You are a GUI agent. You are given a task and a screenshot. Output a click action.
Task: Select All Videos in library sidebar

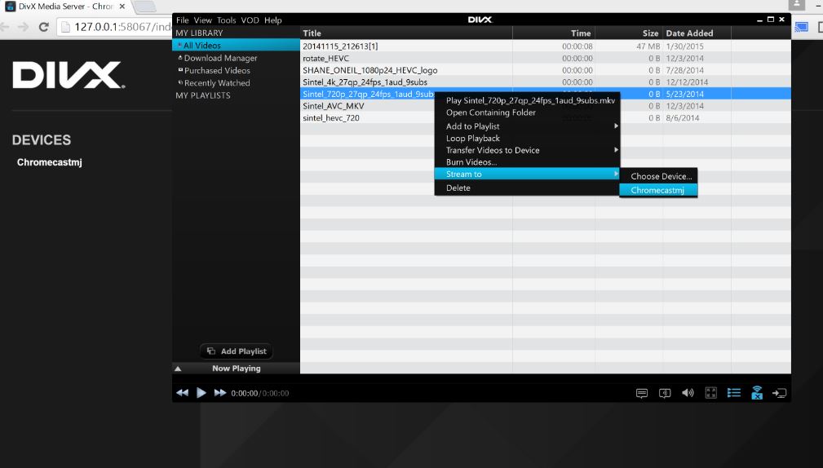237,45
